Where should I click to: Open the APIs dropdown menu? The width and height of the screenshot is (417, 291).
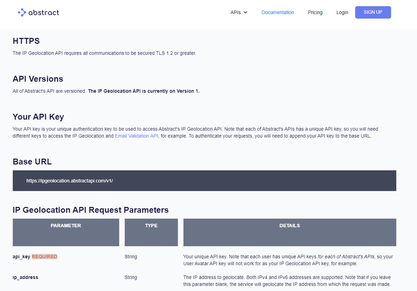tap(239, 12)
